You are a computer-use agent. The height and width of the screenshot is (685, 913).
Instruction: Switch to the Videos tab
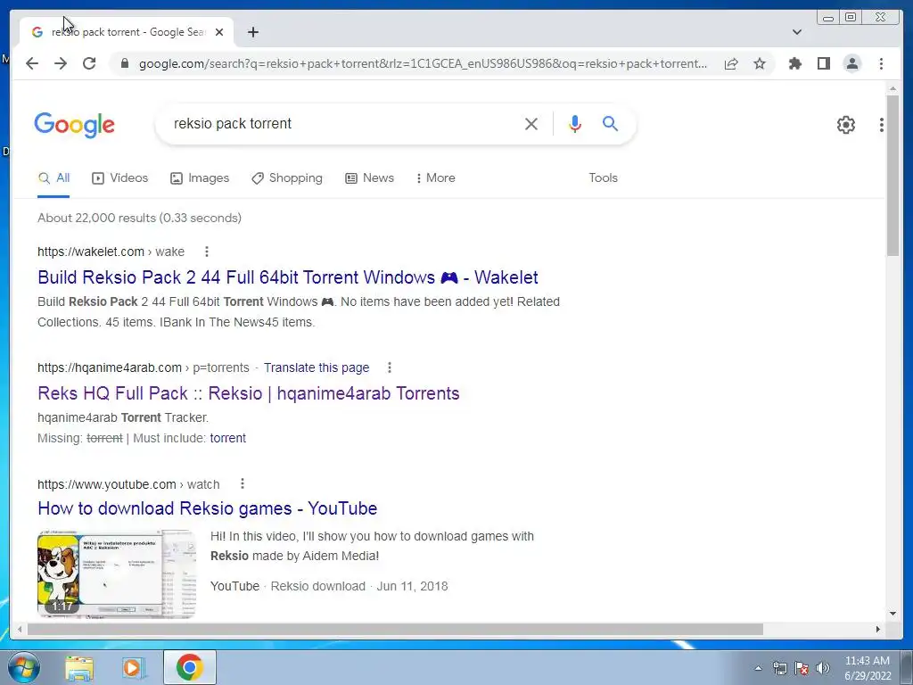click(120, 178)
